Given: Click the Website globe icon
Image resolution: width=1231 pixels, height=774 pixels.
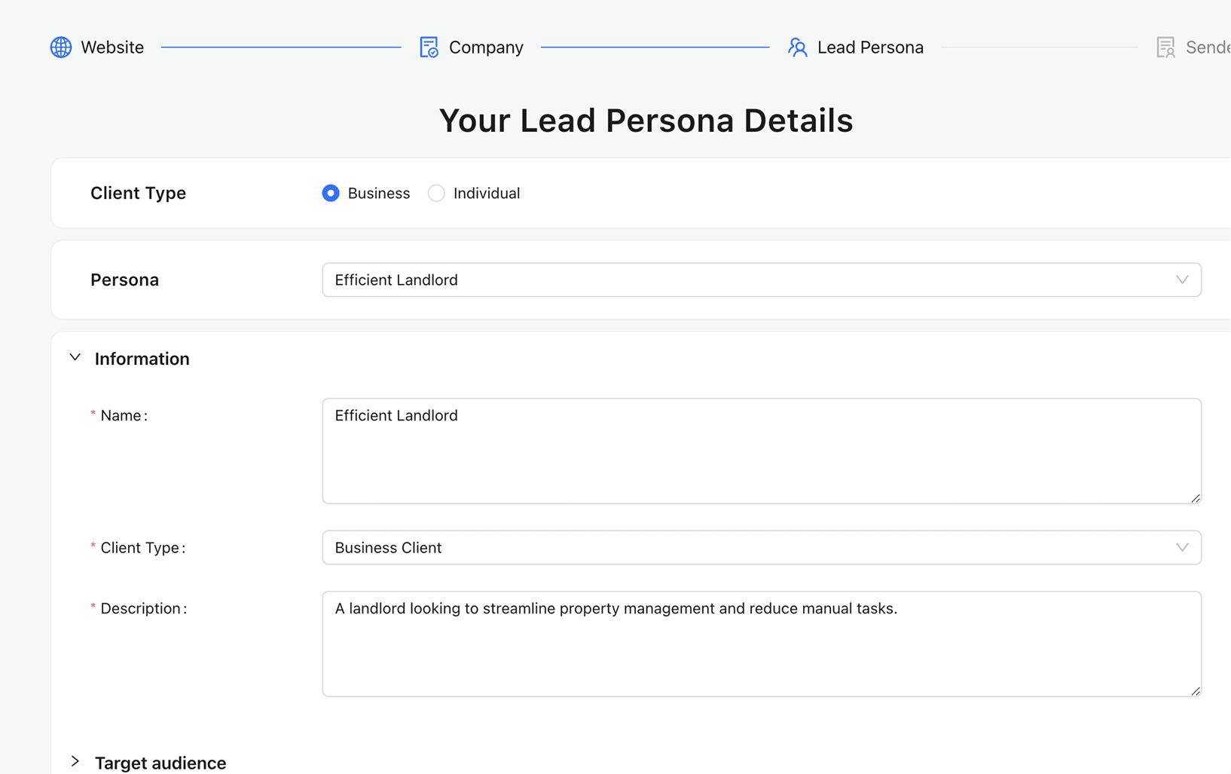Looking at the screenshot, I should pos(61,47).
